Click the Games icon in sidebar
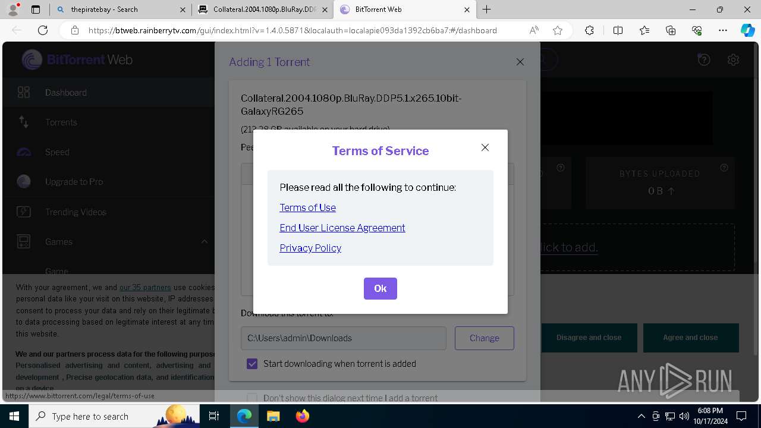 [x=24, y=242]
